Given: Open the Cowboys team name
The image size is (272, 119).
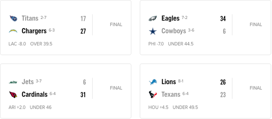Looking at the screenshot, I should (x=174, y=31).
